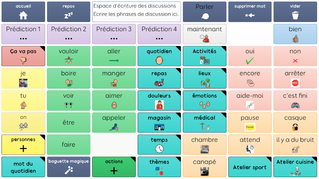Viewport: 319px width, 179px height.
Task: Speak the message with Parler
Action: click(x=204, y=12)
